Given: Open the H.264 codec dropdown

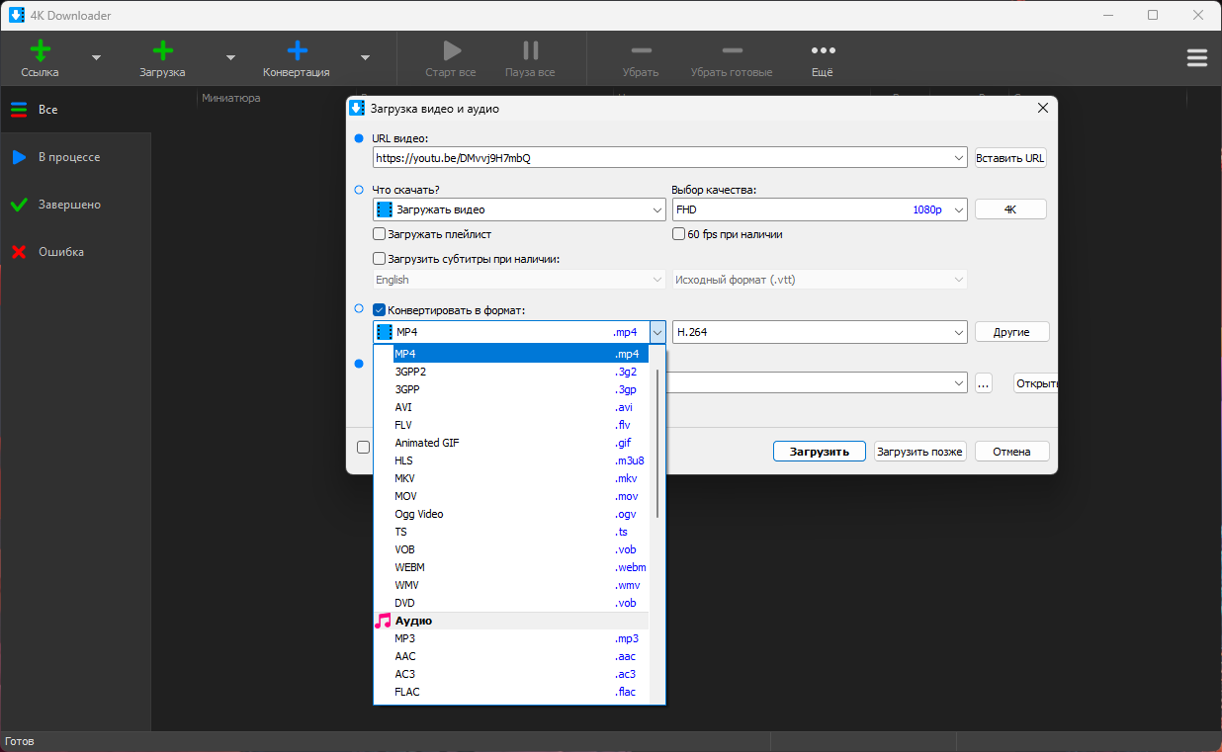Looking at the screenshot, I should 820,332.
